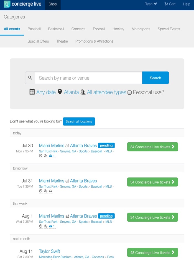Click the attendee icon under the Jul 31 listing
This screenshot has width=194, height=260.
click(x=45, y=191)
